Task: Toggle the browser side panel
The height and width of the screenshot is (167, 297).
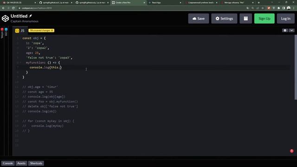Action: pos(284,8)
